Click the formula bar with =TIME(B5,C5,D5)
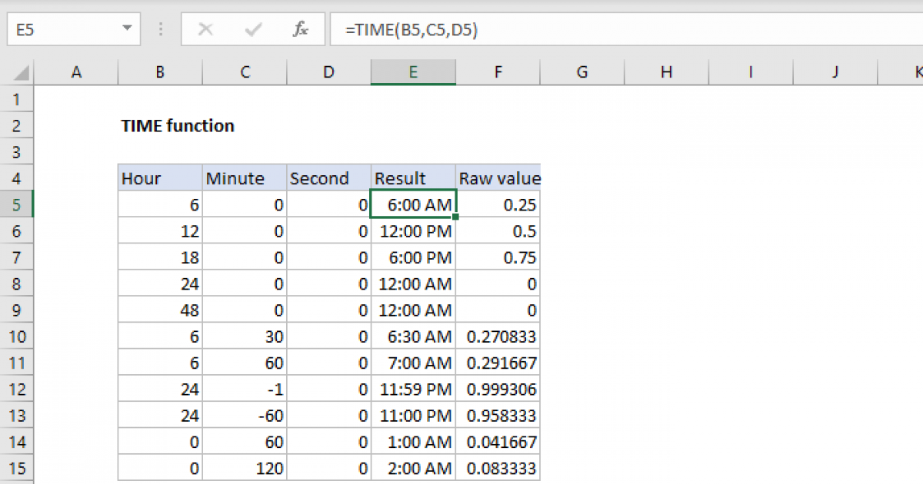Screen dimensions: 923x484 point(626,30)
